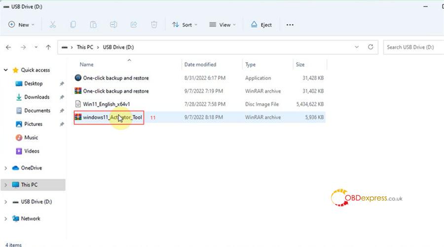Click the Rename icon in toolbar
This screenshot has height=247, width=444.
click(113, 25)
